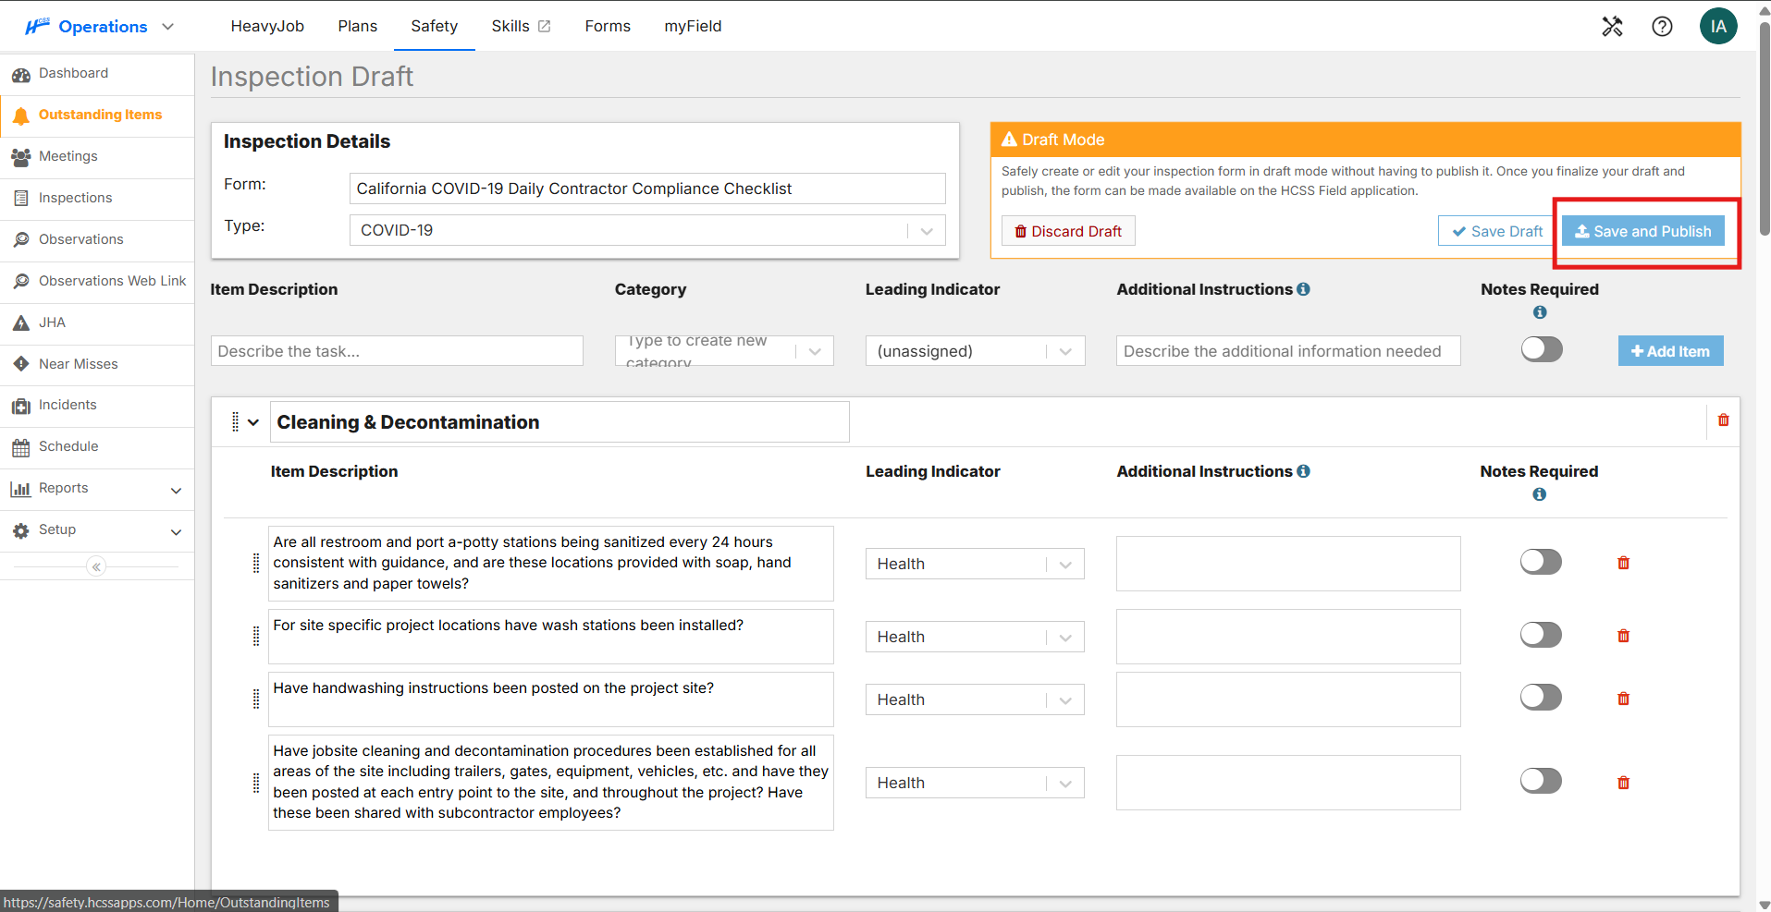The width and height of the screenshot is (1771, 912).
Task: Open the tools wrench icon in header
Action: point(1612,26)
